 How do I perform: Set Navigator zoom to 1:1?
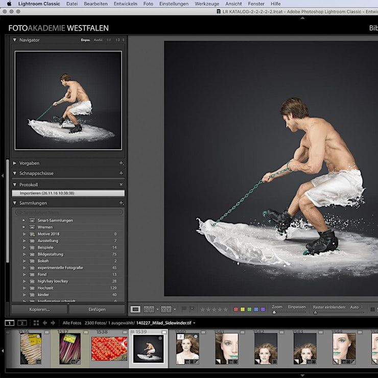point(108,40)
